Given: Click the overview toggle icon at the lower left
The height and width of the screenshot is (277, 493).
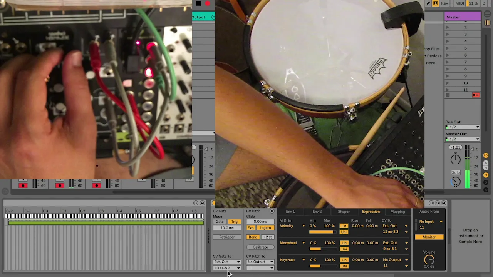Looking at the screenshot, I should pos(5,191).
